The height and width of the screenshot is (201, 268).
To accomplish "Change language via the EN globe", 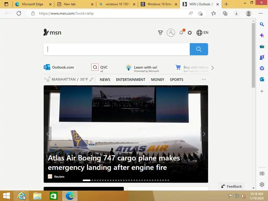I will pyautogui.click(x=202, y=33).
